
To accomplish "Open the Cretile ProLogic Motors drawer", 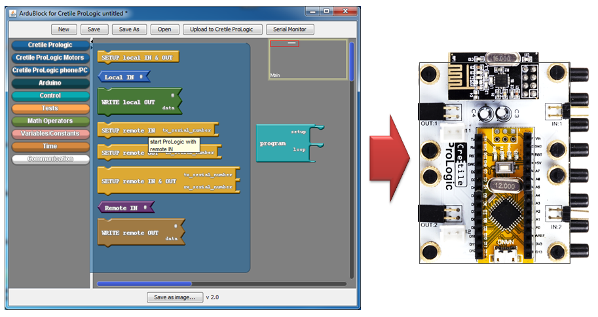I will 50,58.
